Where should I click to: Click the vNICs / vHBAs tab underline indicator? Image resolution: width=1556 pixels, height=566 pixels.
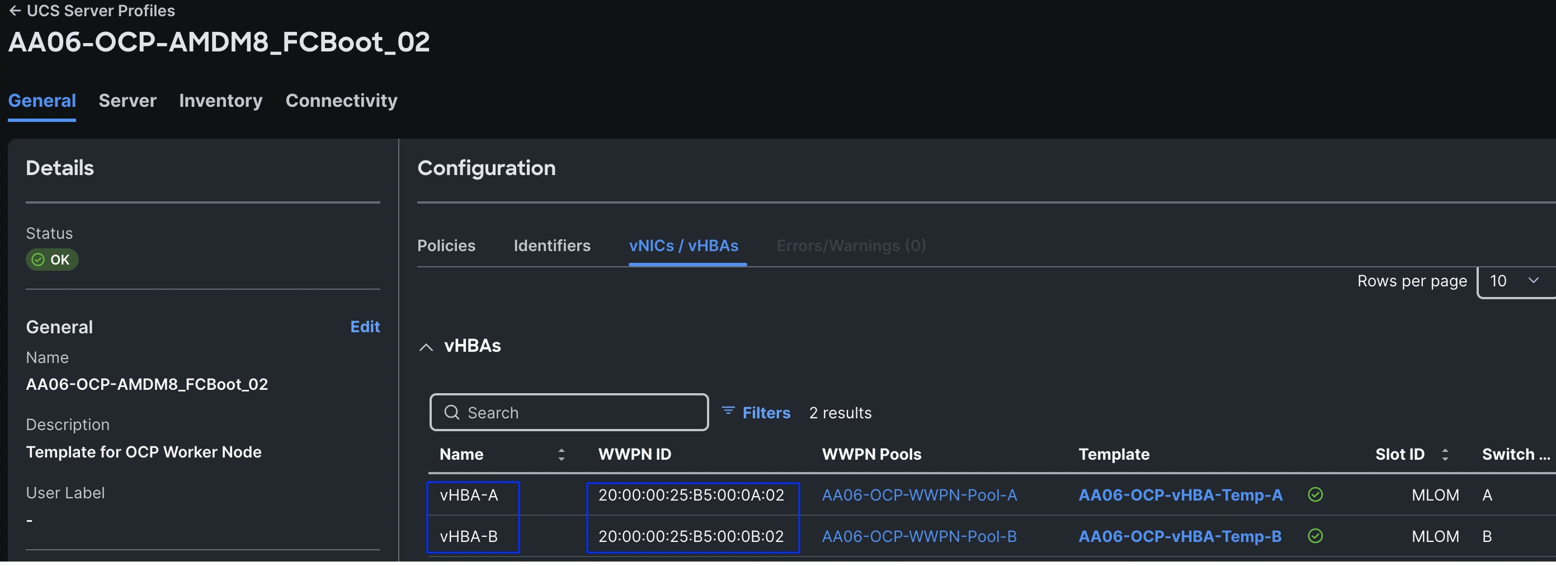tap(687, 262)
